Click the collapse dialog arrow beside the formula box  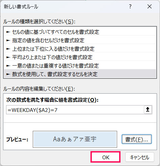point(148,110)
